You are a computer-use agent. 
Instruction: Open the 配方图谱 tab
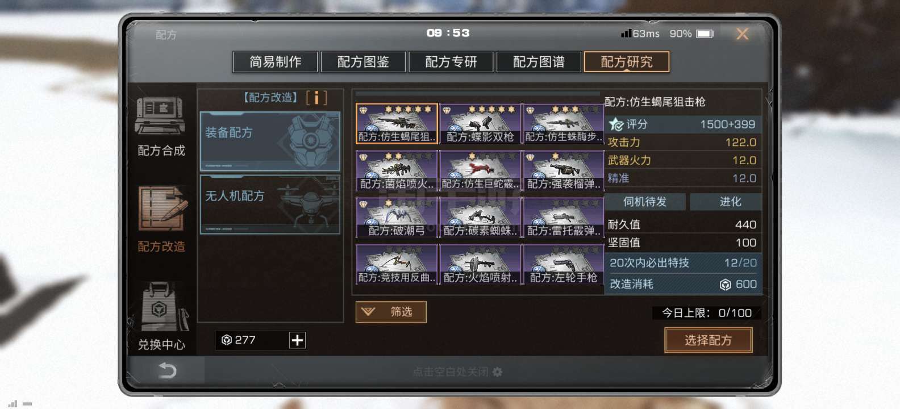pos(539,62)
